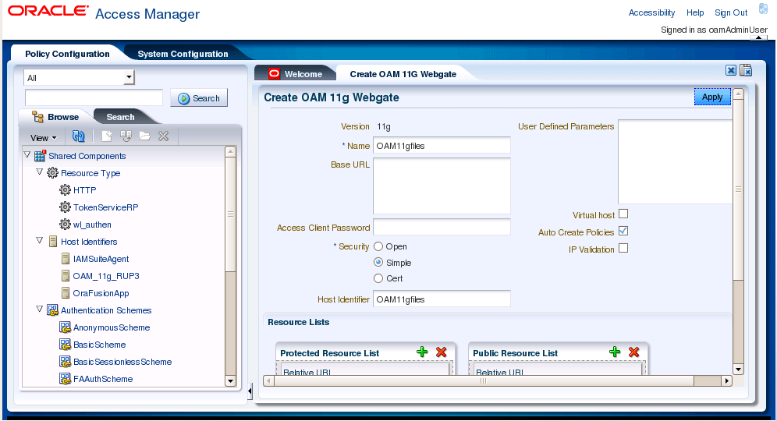777x421 pixels.
Task: Uncheck Auto Create Policies checkbox
Action: [x=623, y=232]
